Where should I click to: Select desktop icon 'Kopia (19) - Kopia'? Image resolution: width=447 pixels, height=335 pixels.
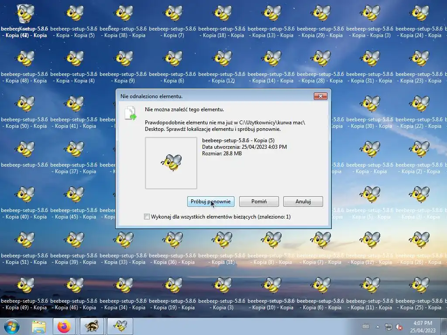pos(172,294)
